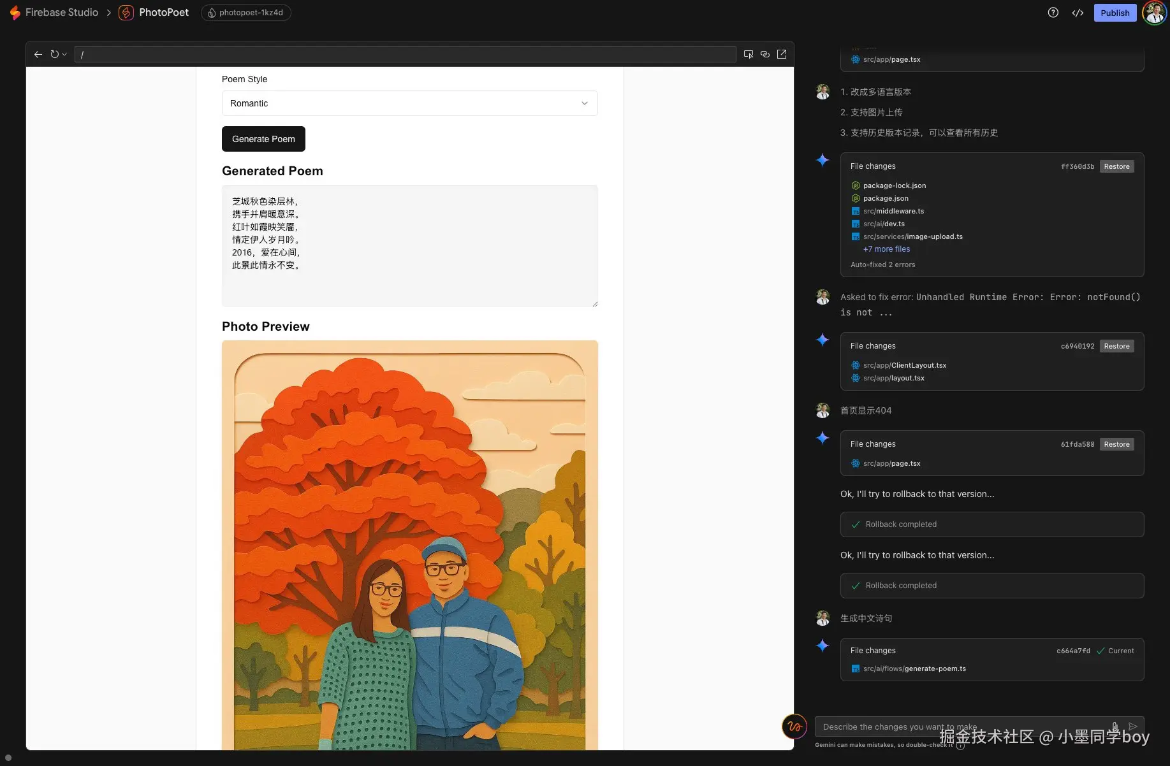Image resolution: width=1170 pixels, height=766 pixels.
Task: Click user avatar beside 首页显示404 message
Action: click(823, 410)
